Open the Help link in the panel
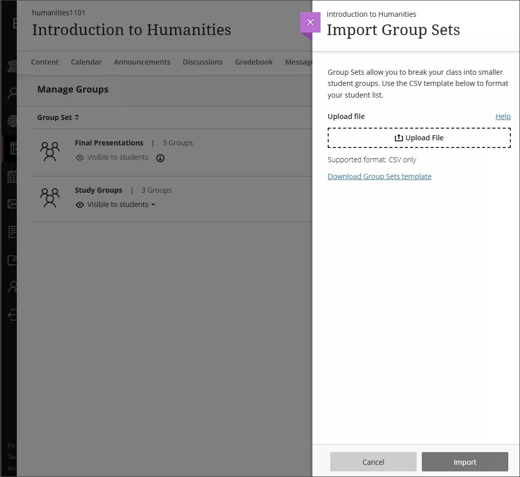Viewport: 520px width, 477px height. 503,116
